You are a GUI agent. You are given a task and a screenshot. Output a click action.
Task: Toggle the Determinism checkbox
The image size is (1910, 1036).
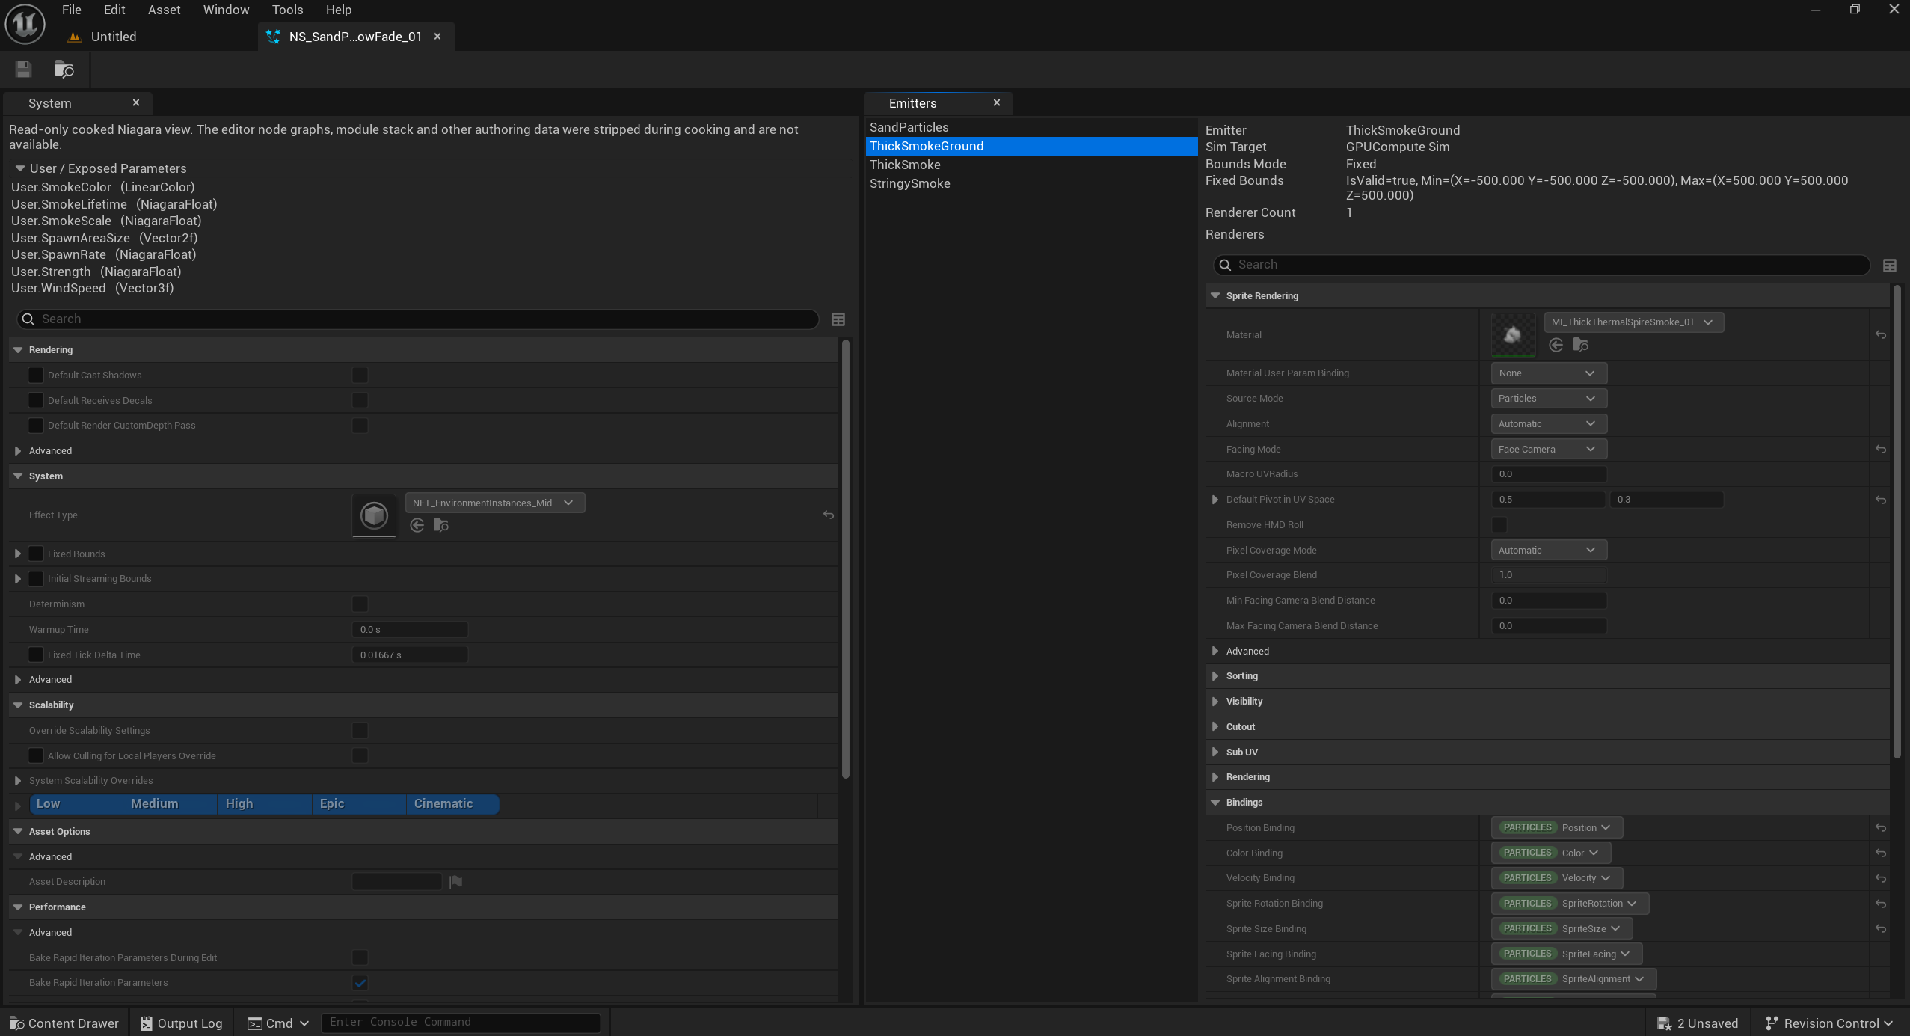[360, 604]
